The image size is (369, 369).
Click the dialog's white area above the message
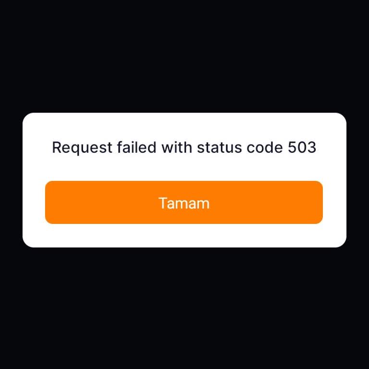pos(184,126)
